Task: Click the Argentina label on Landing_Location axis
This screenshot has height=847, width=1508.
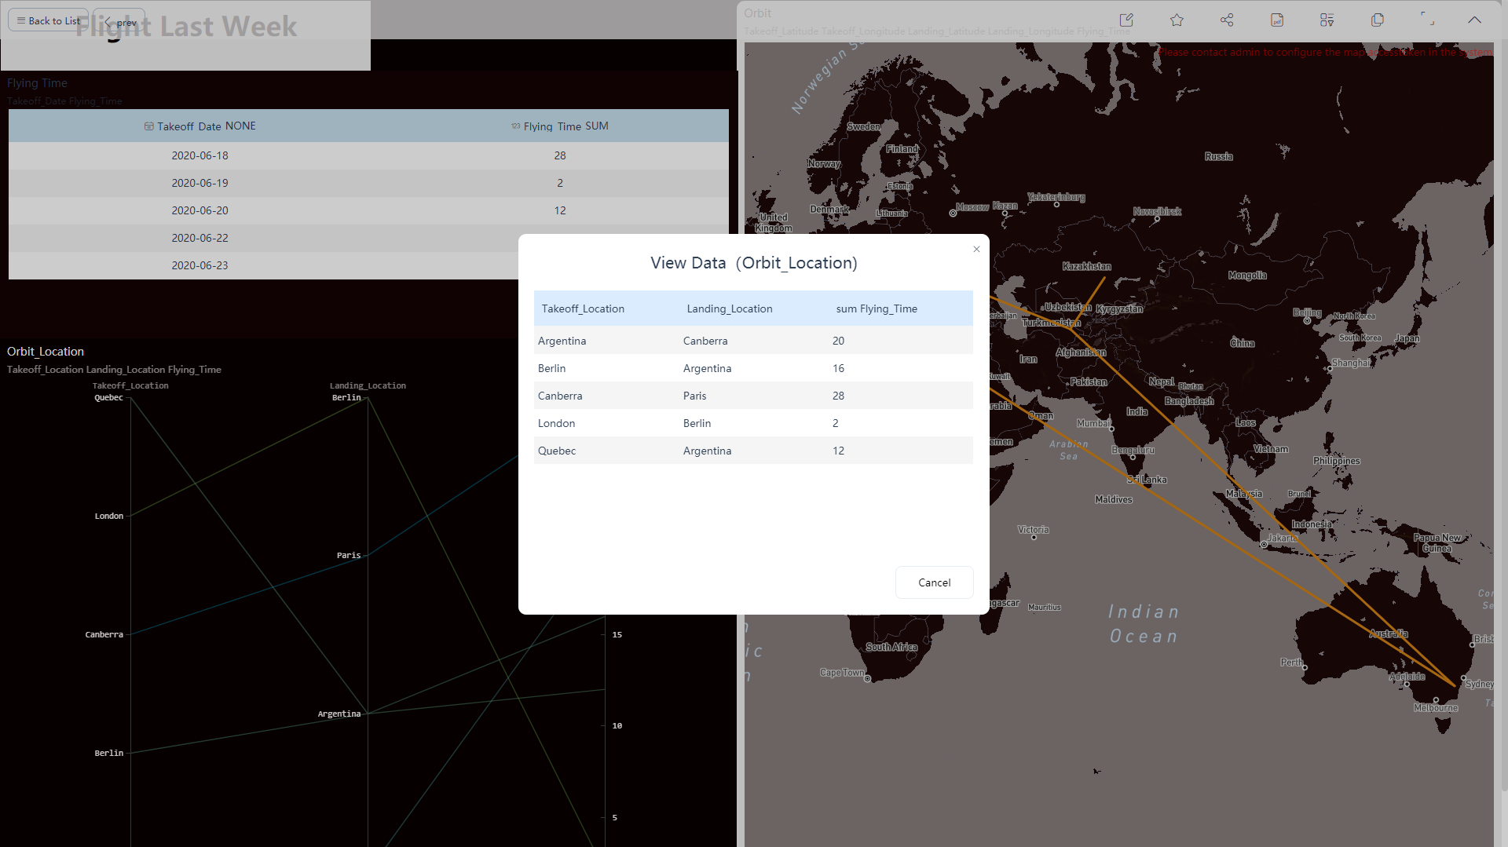Action: click(339, 714)
